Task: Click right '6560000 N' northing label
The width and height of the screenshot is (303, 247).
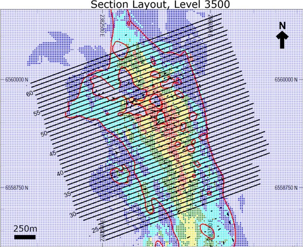Action: (286, 80)
